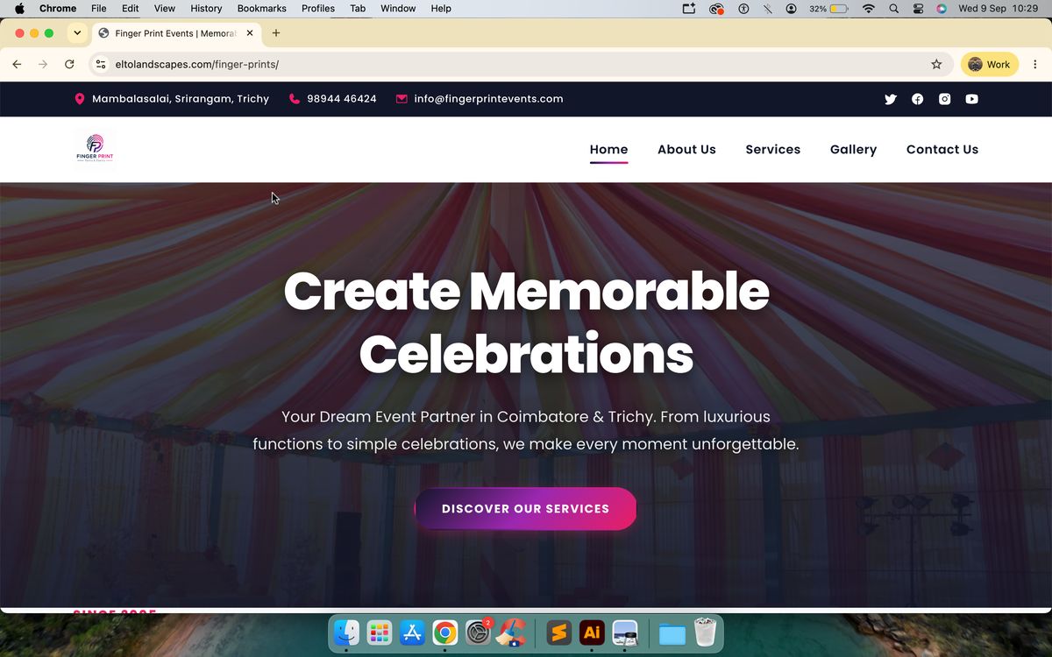Open the About Us page
Viewport: 1052px width, 657px height.
pos(686,150)
